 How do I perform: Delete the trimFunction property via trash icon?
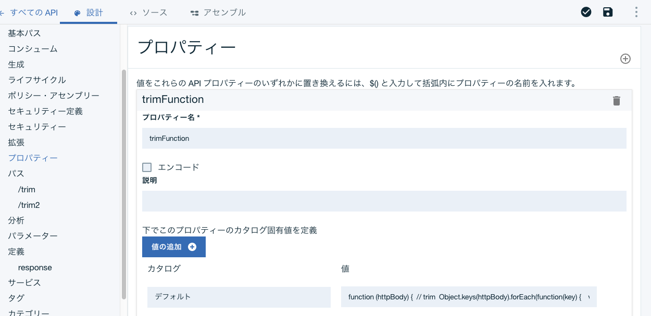[617, 100]
